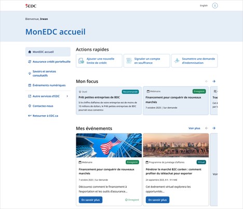Click the icon in Signaler un compte card
The image size is (243, 209).
pos(129,61)
